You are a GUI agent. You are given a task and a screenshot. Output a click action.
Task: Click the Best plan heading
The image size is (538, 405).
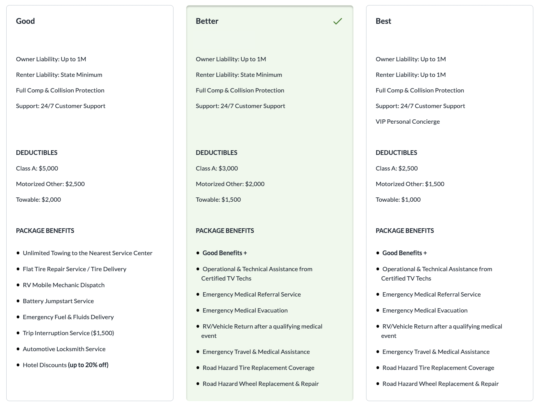(383, 21)
